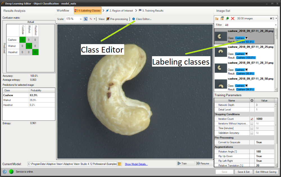The width and height of the screenshot is (281, 177).
Task: Uncheck the Iteration Count checkbox
Action: click(x=252, y=119)
